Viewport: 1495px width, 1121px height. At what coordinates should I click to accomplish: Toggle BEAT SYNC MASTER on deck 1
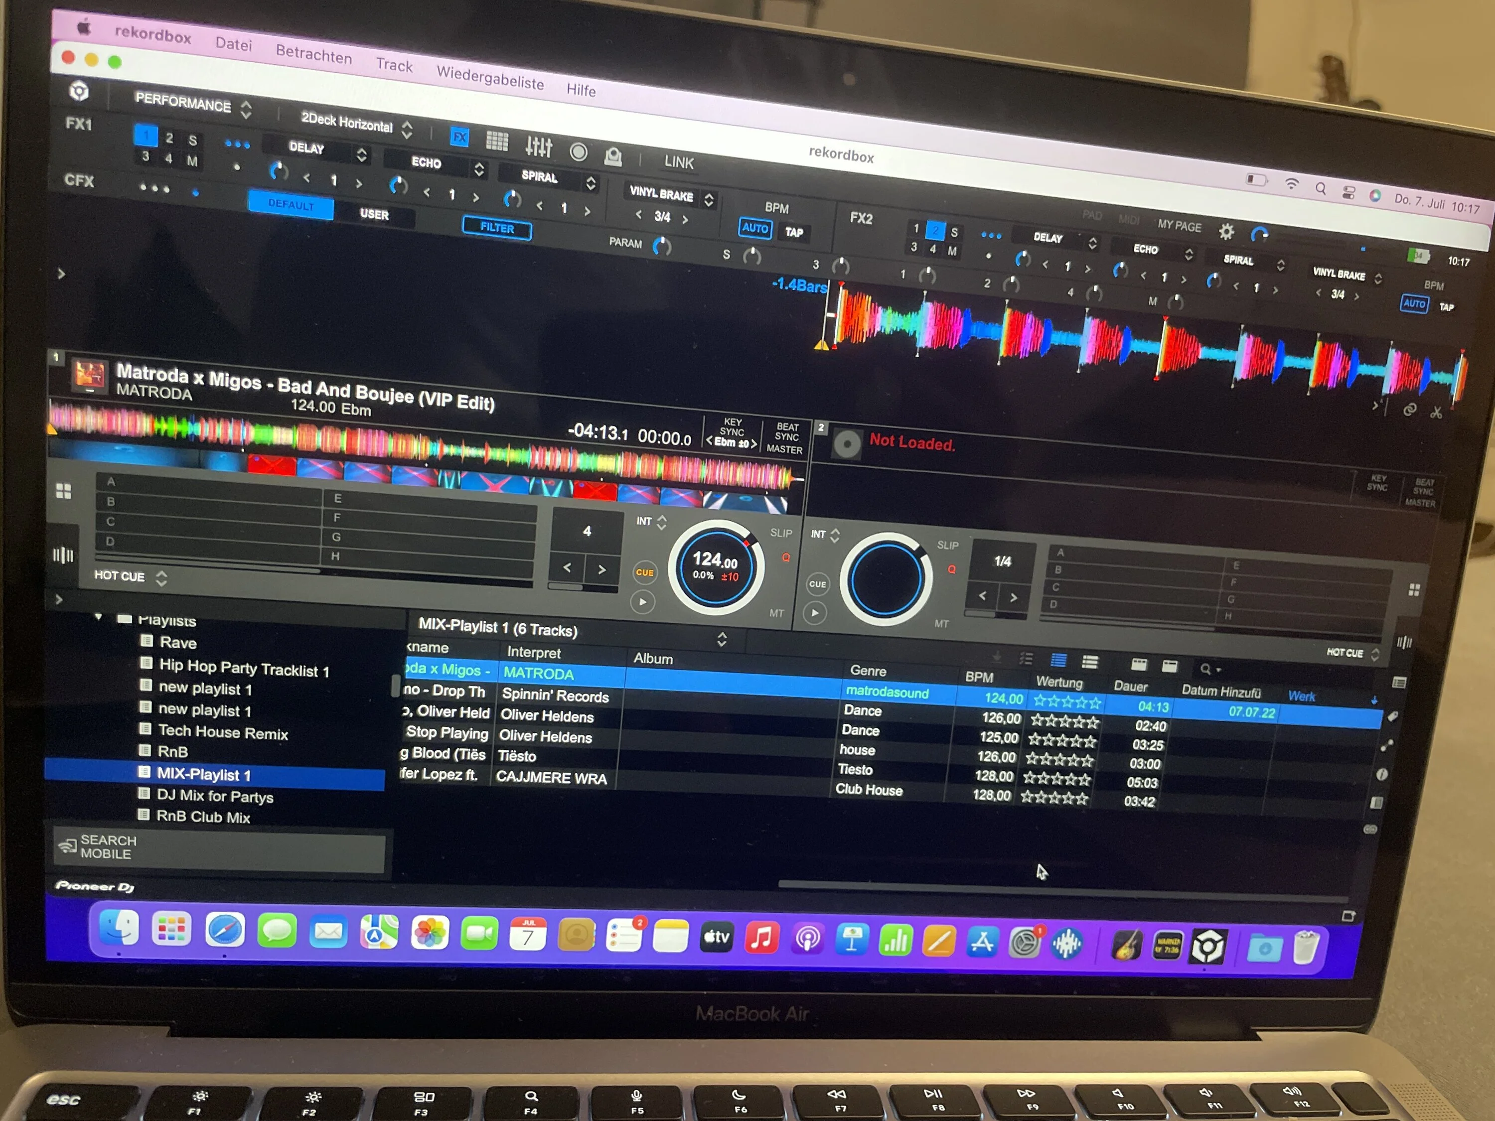coord(785,438)
